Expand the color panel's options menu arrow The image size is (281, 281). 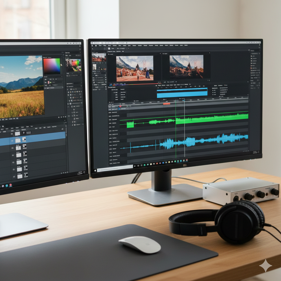[62, 57]
